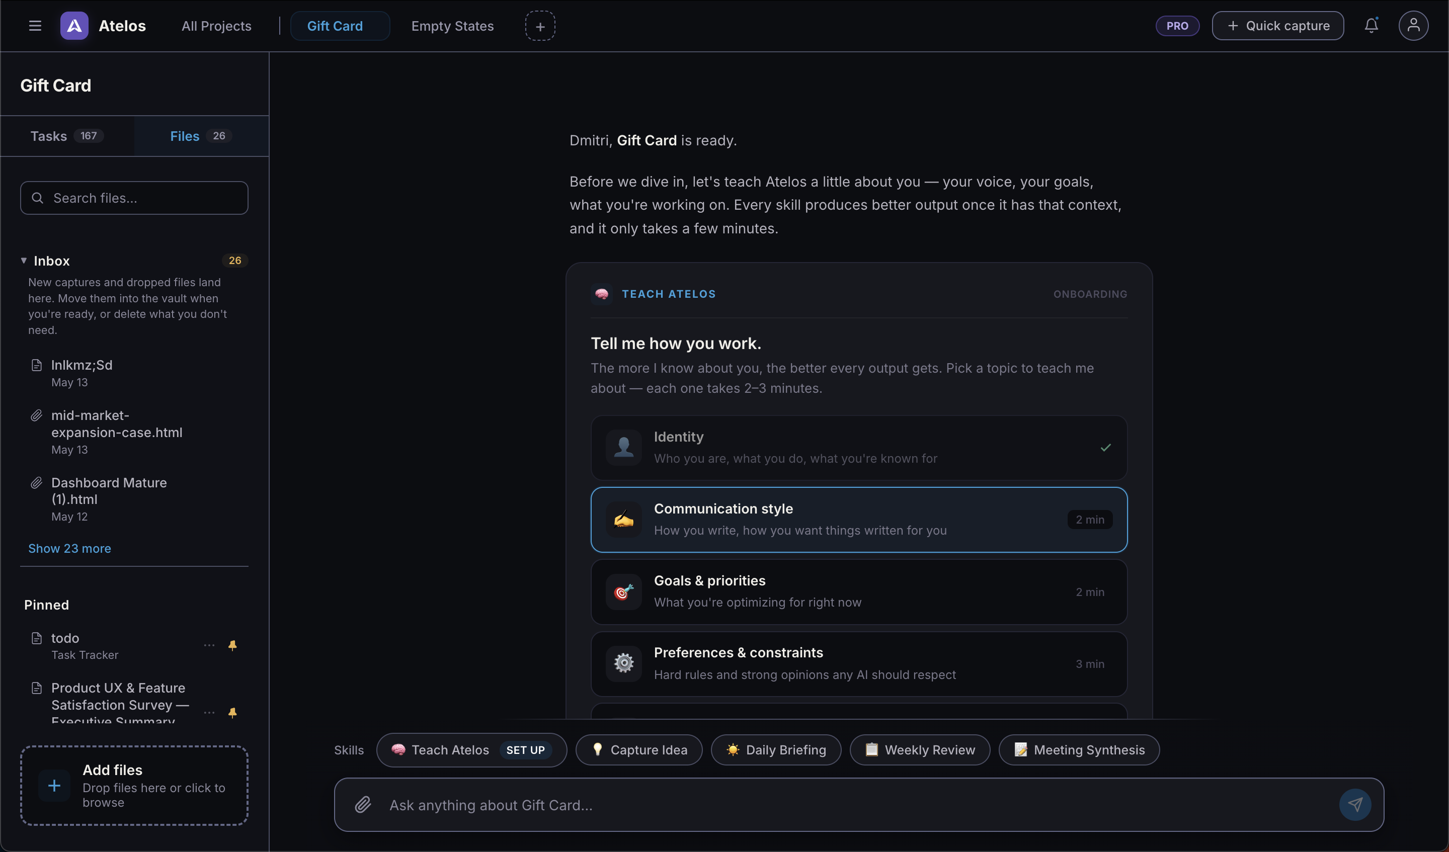Run the Daily Briefing skill
This screenshot has height=852, width=1449.
[x=776, y=750]
